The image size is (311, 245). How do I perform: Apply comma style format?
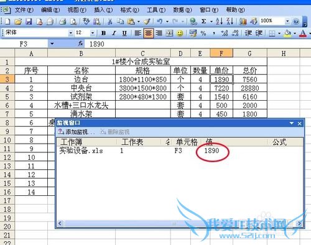[x=214, y=33]
